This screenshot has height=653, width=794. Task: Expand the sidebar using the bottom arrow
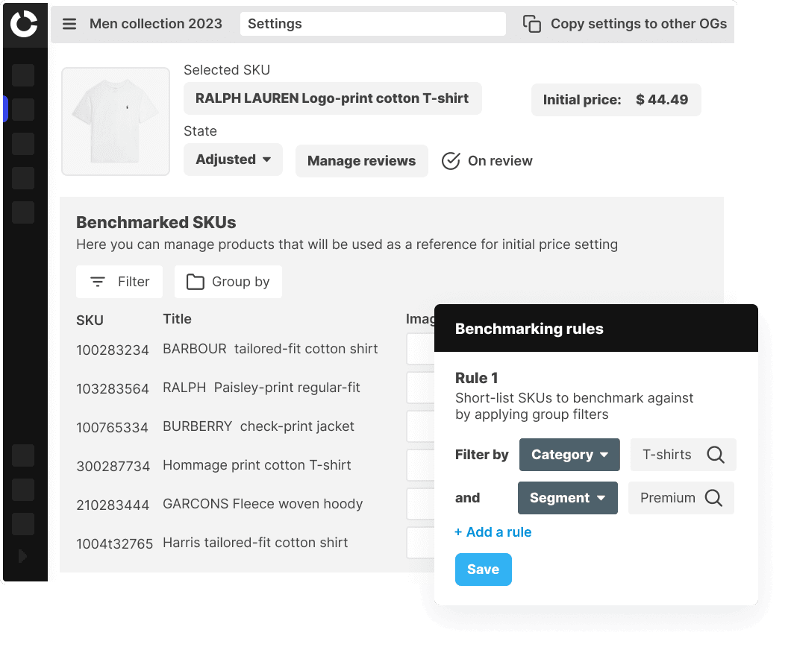(x=22, y=555)
